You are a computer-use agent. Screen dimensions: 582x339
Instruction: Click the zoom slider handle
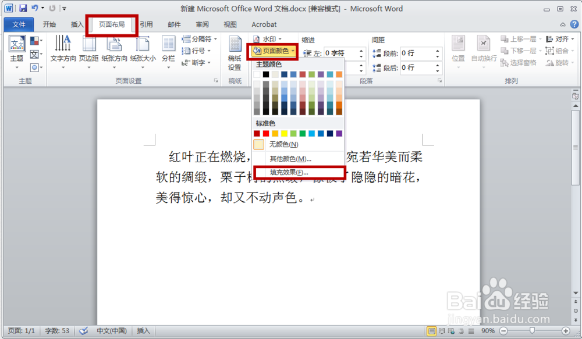(533, 330)
